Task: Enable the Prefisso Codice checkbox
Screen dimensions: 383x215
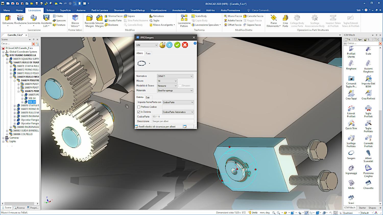Action: click(139, 107)
